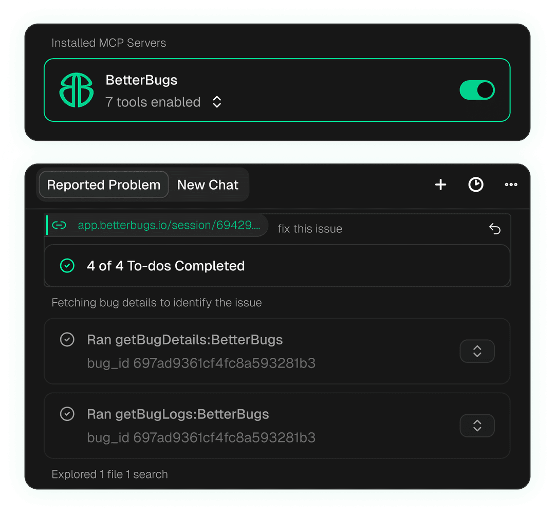Open chat history clock icon
Screen dimensions: 555x515
click(x=476, y=185)
